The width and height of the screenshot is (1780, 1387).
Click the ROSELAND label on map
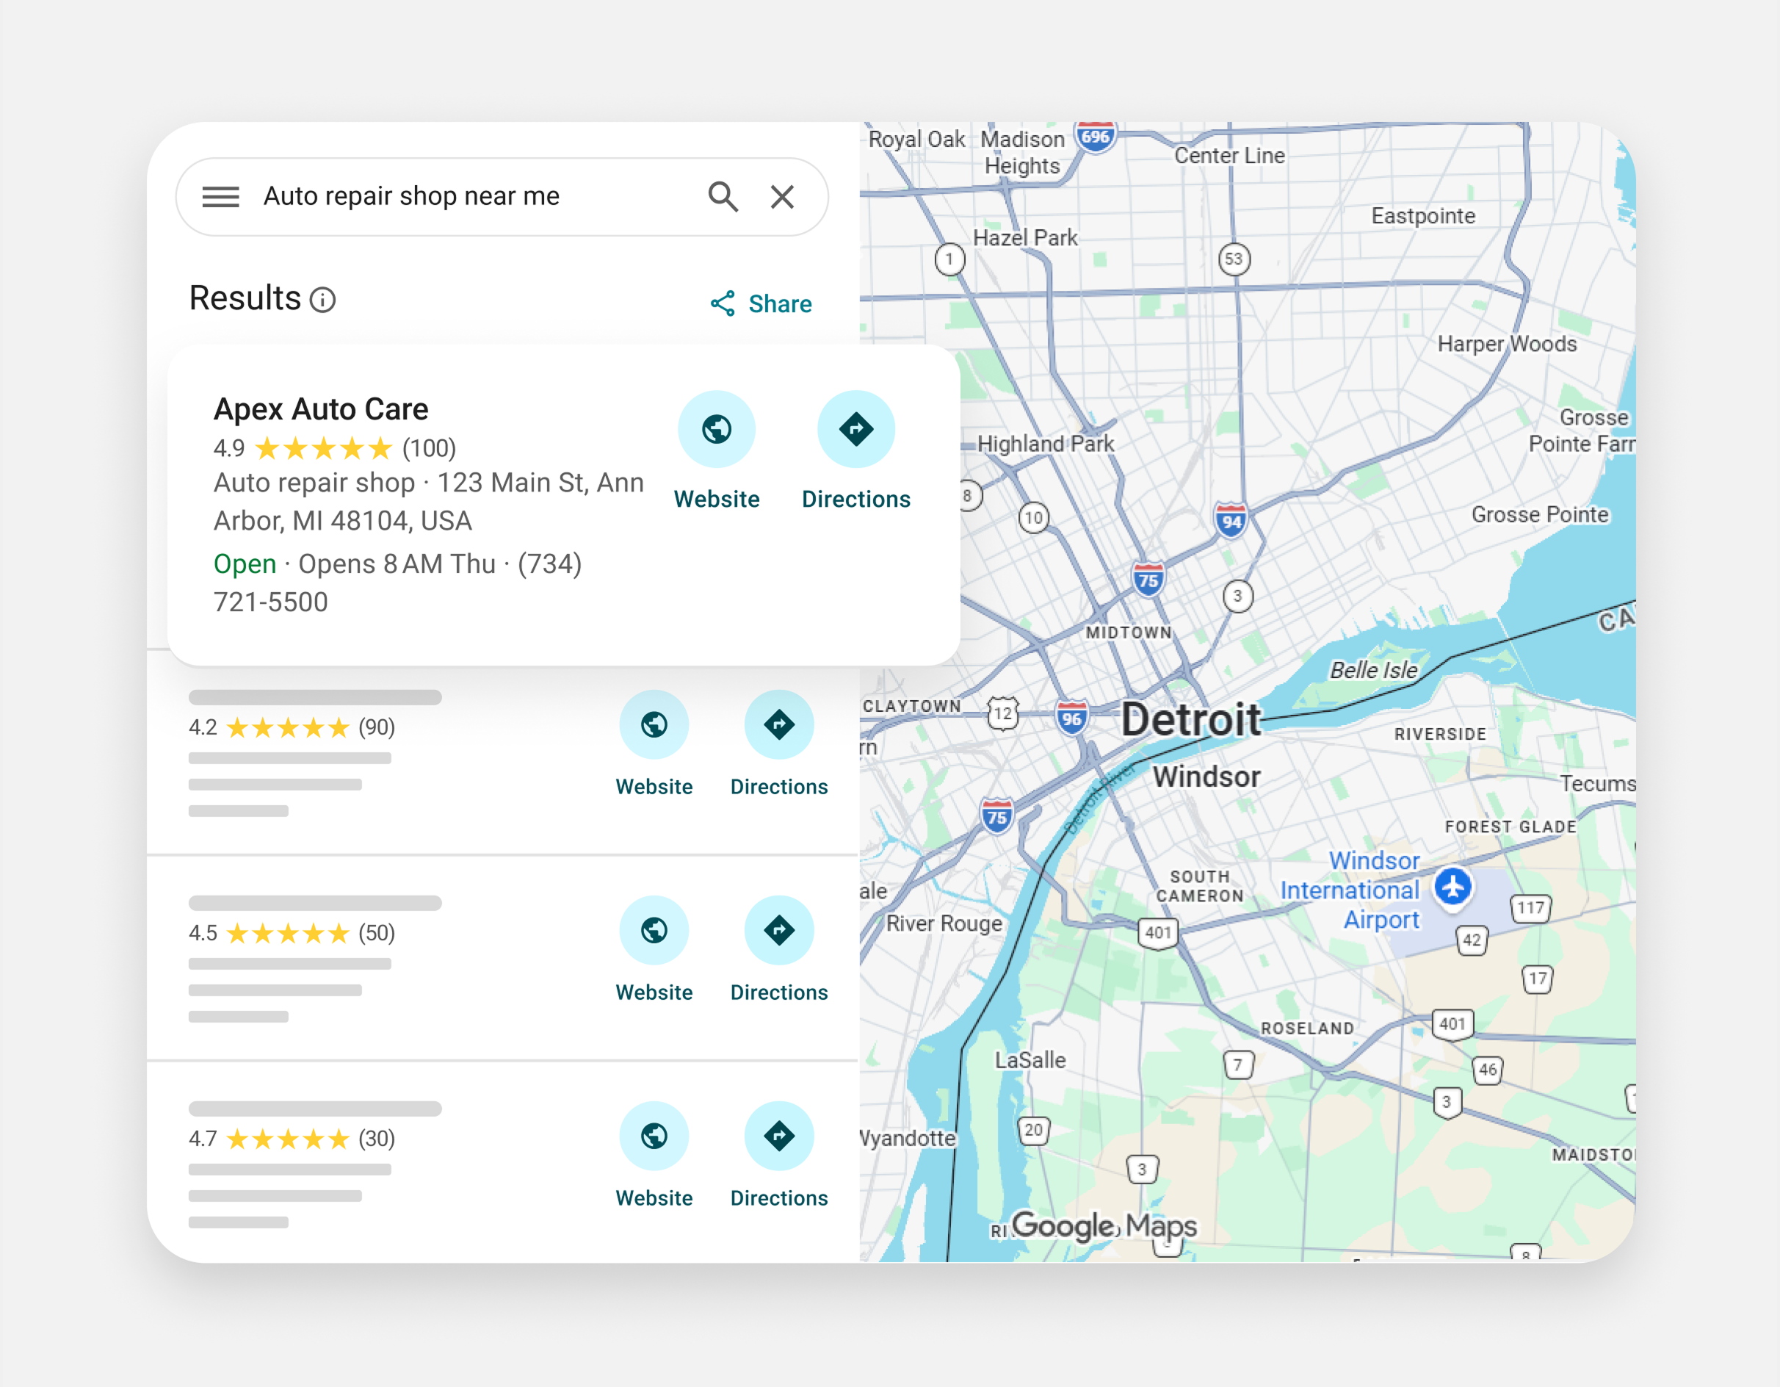[x=1307, y=1028]
